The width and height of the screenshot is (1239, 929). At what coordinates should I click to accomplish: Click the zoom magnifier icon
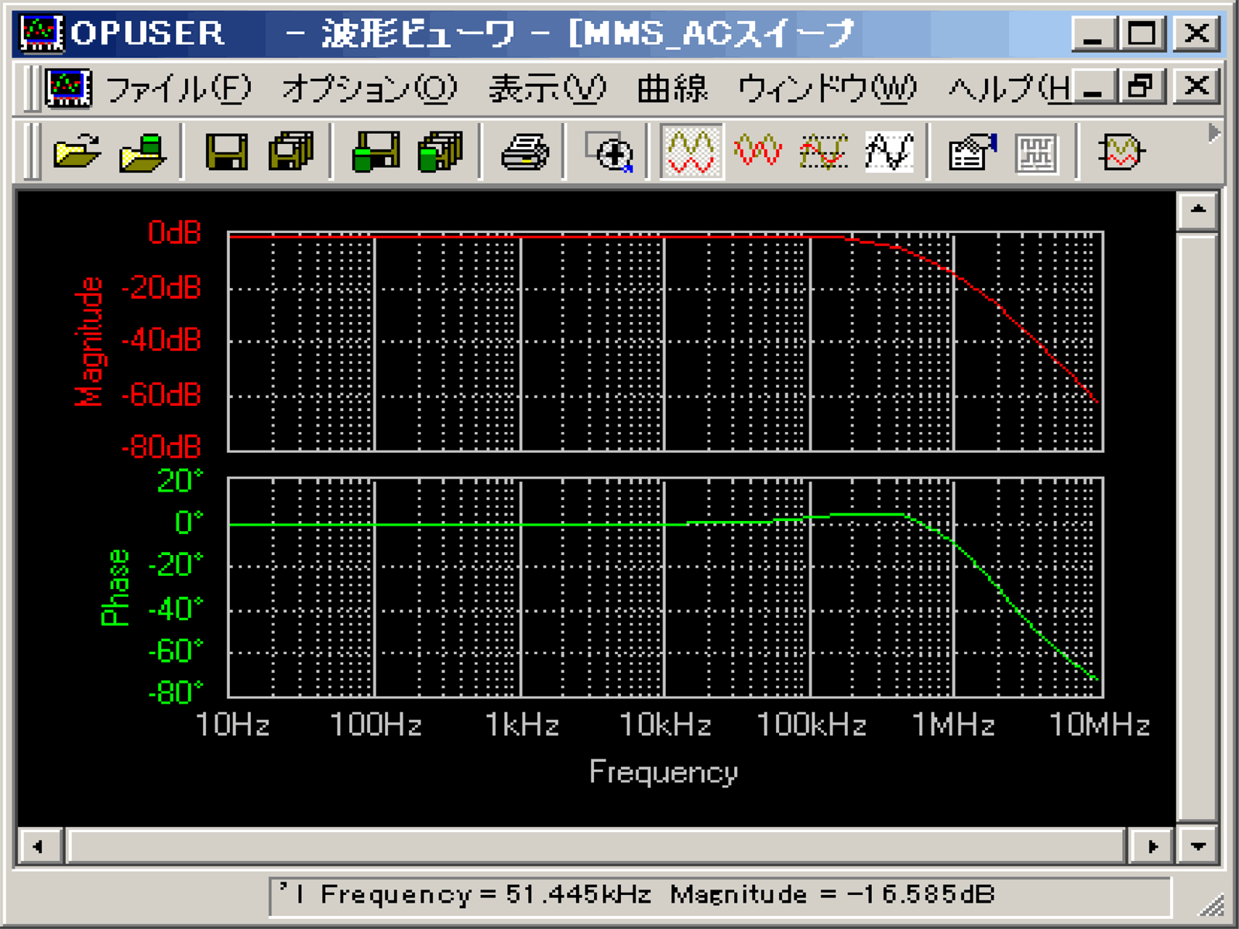(x=610, y=152)
